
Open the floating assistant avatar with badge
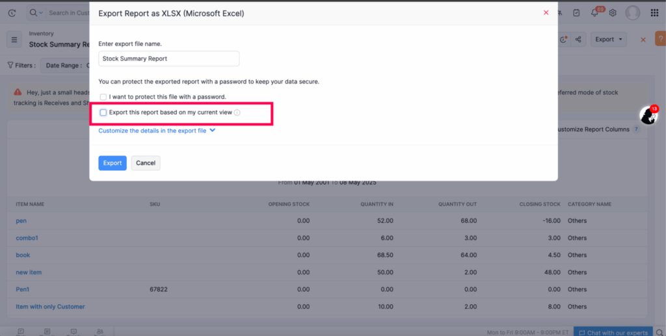point(648,115)
